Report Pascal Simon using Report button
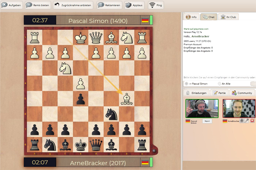Viewport: 256px width, 170px height. click(x=207, y=121)
